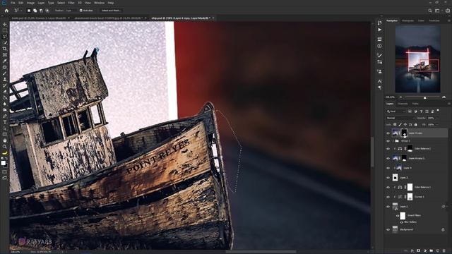Viewport: 452px width, 254px height.
Task: Click the Share icon at top right
Action: coord(448,11)
